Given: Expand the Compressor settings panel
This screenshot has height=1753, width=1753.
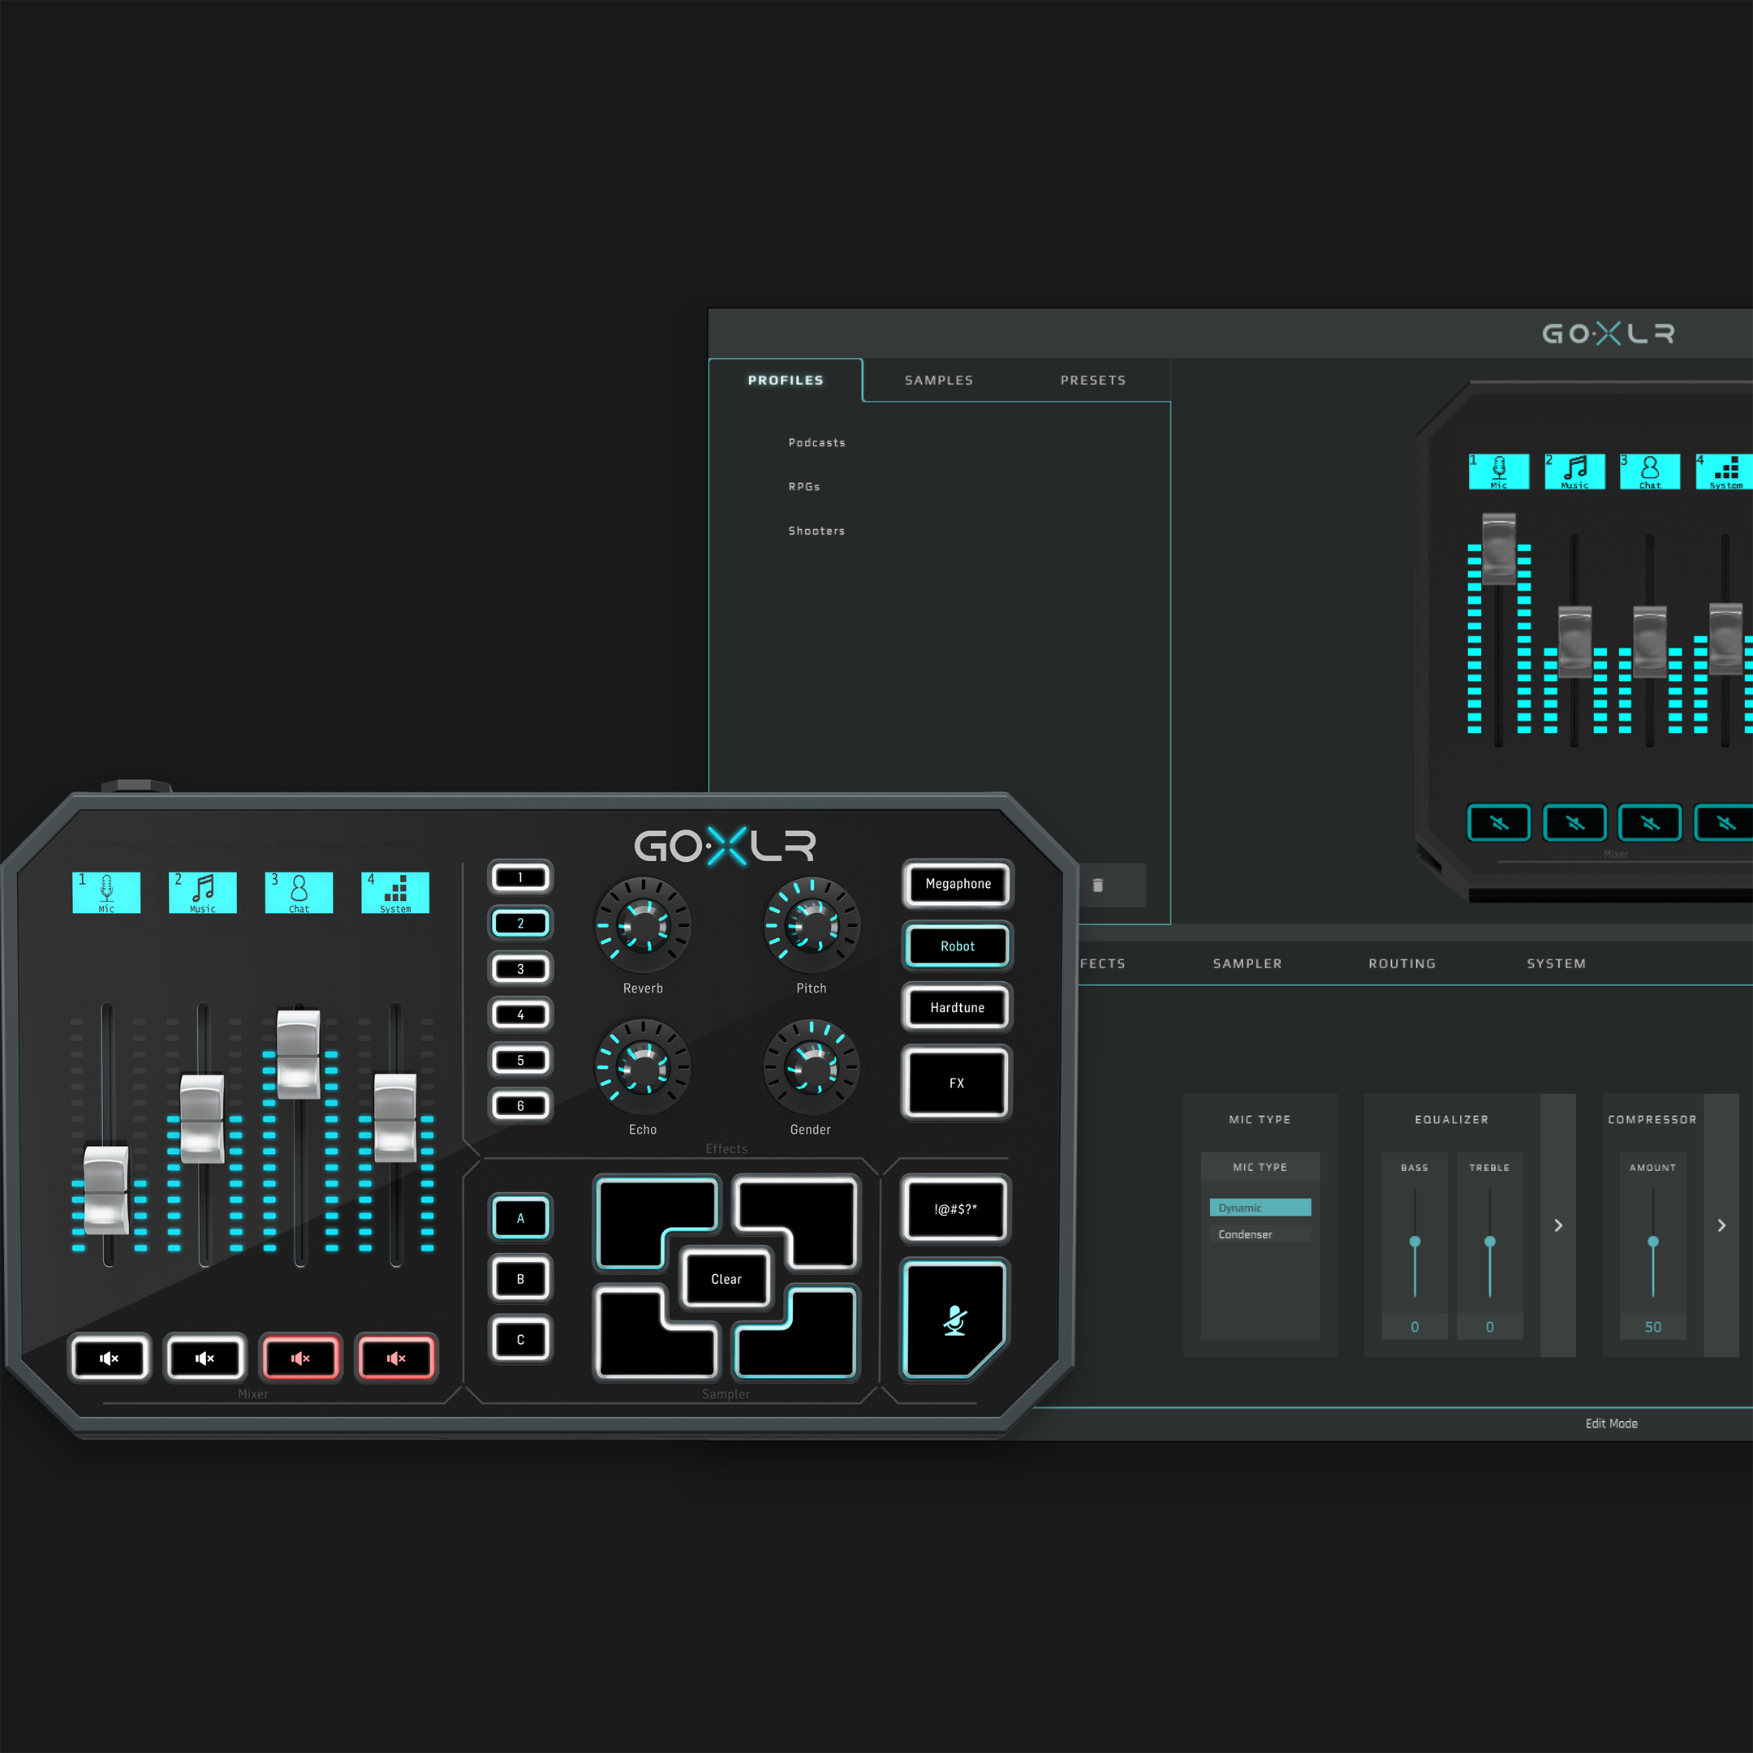Looking at the screenshot, I should [x=1721, y=1223].
